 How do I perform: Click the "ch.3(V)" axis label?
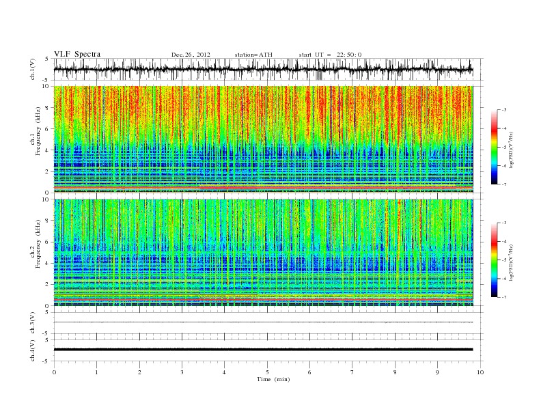tap(33, 323)
